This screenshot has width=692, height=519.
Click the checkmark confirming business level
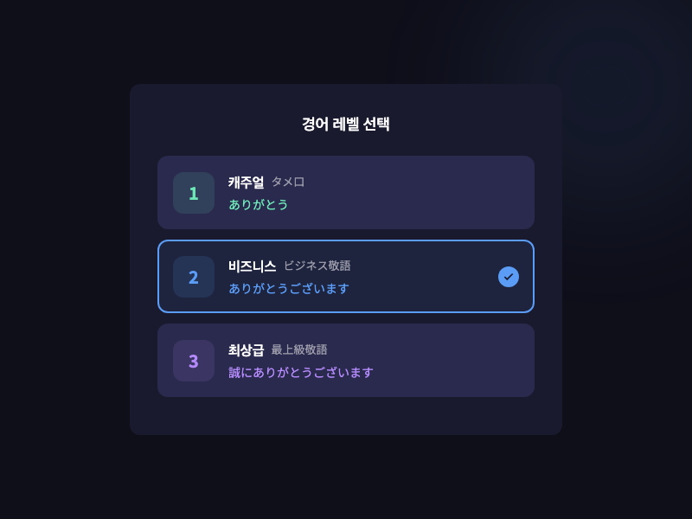pos(509,277)
